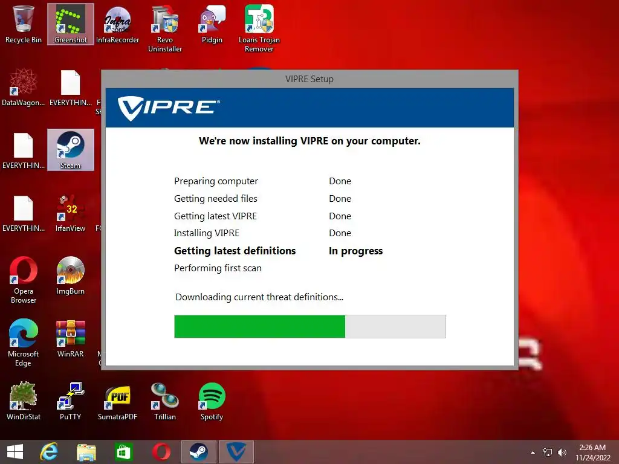Click the "In progress" status text
This screenshot has width=619, height=464.
pyautogui.click(x=355, y=251)
